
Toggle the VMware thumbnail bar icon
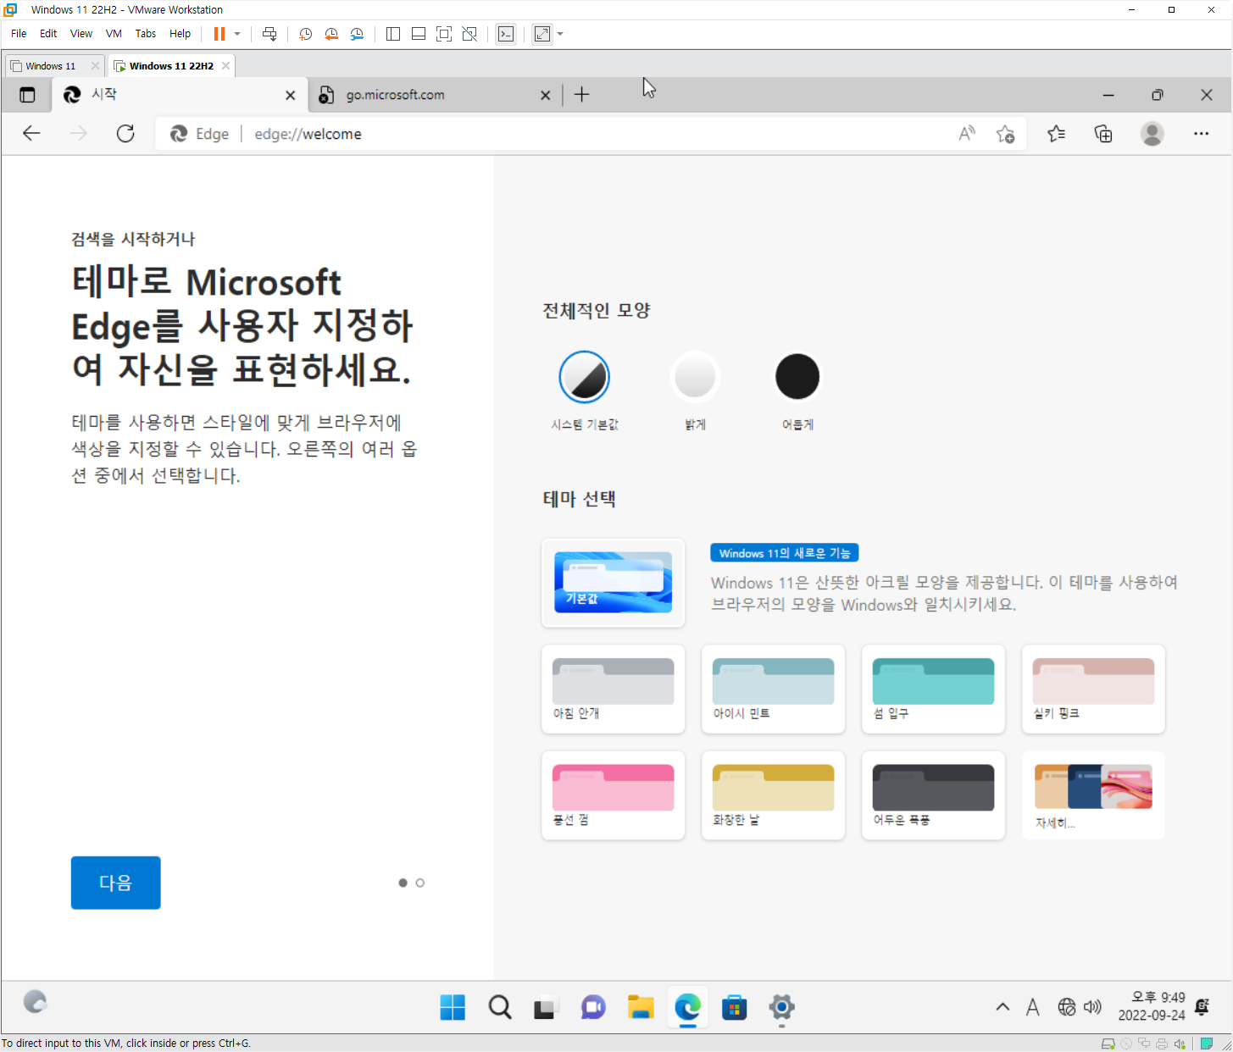[x=419, y=34]
